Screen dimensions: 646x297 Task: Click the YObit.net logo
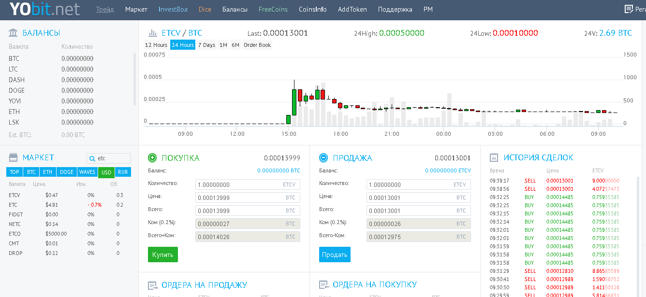tap(45, 9)
